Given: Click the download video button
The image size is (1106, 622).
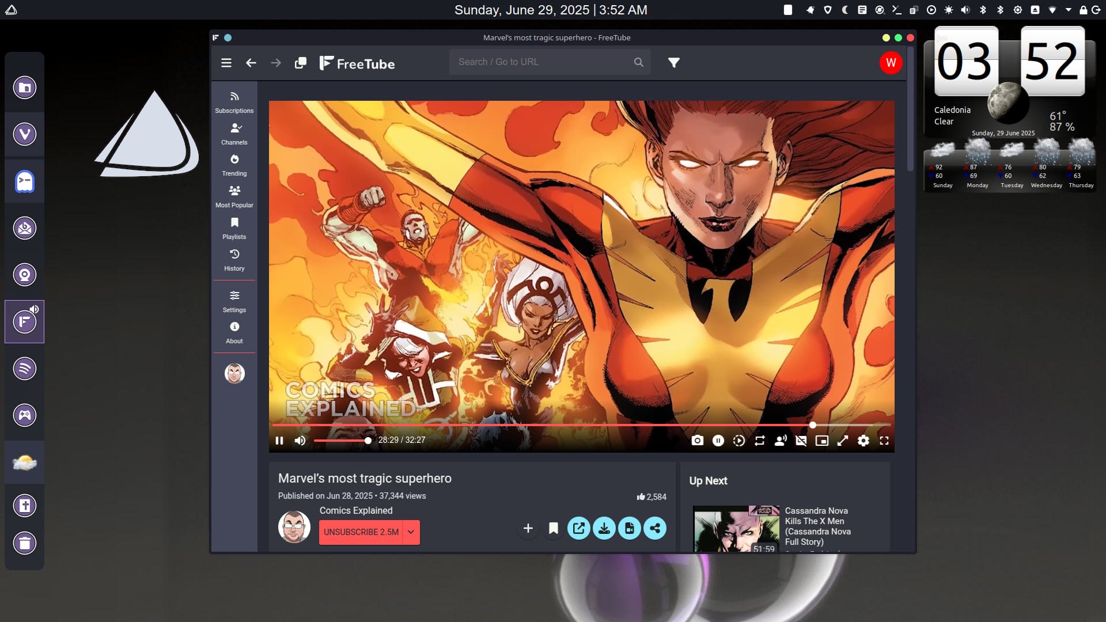Looking at the screenshot, I should coord(604,528).
